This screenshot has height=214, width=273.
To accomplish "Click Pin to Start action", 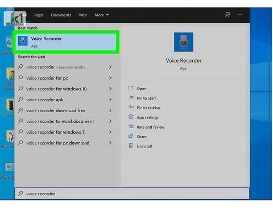I will point(146,98).
